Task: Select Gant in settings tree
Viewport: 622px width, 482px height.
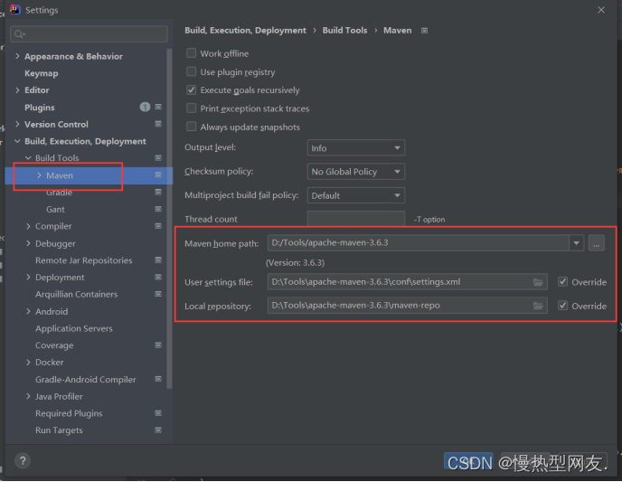Action: click(55, 210)
